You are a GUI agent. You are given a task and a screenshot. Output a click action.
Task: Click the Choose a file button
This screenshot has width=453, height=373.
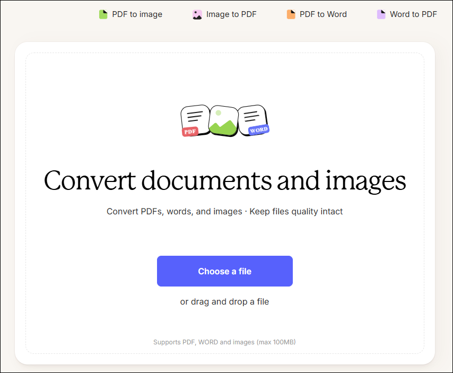click(225, 271)
